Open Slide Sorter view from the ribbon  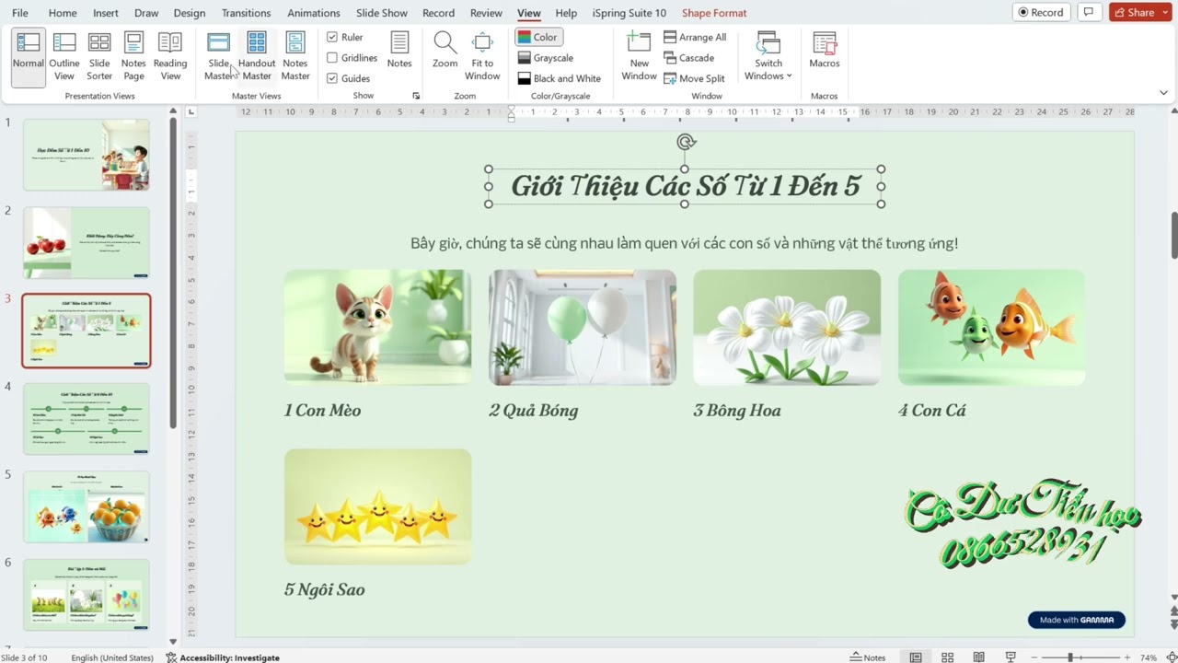99,57
